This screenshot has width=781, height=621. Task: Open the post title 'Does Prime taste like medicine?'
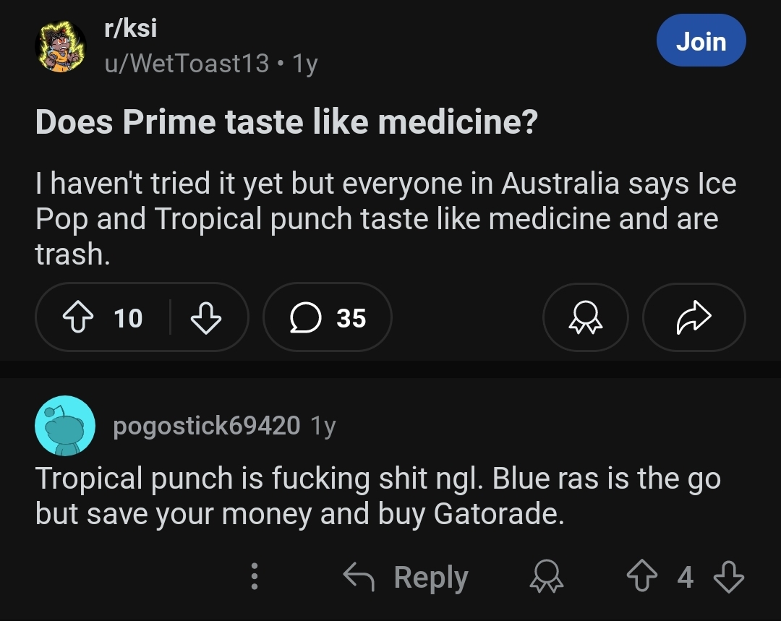pos(286,122)
